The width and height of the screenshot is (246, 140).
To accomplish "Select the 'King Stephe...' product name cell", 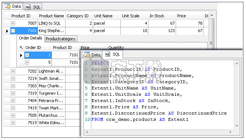I will (x=52, y=31).
